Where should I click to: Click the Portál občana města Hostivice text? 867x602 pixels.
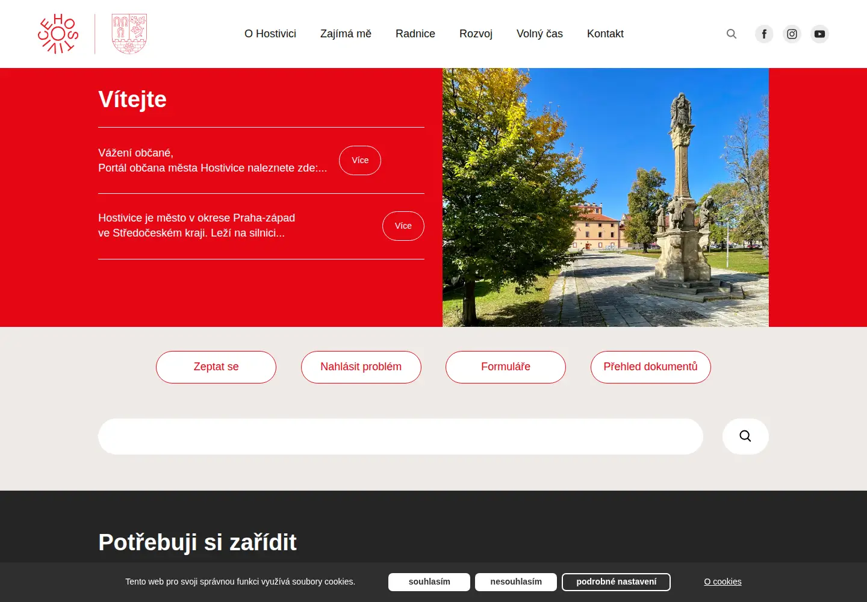(213, 168)
